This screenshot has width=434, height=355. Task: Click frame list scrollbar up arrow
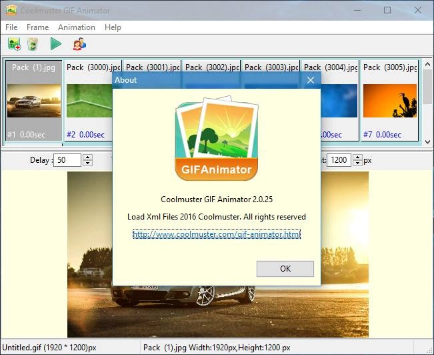[x=427, y=64]
